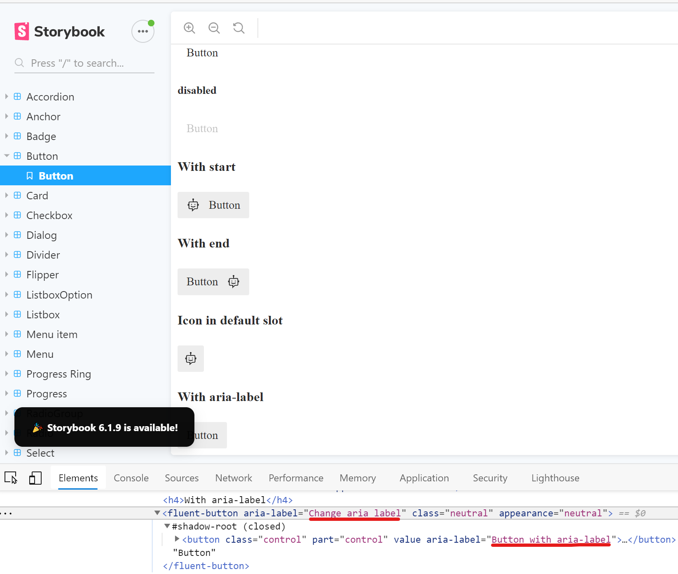This screenshot has height=574, width=678.
Task: Open the Flipper component label
Action: pos(42,275)
